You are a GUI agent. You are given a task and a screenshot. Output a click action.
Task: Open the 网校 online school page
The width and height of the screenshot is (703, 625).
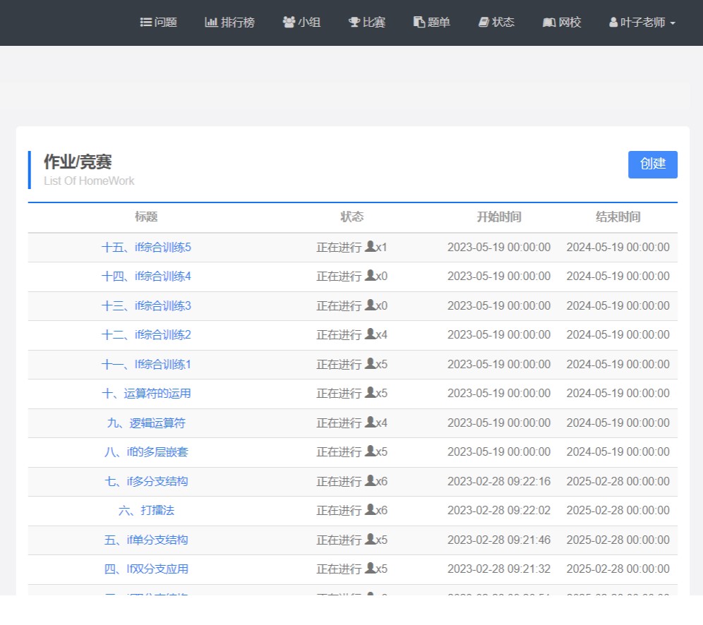[x=562, y=22]
